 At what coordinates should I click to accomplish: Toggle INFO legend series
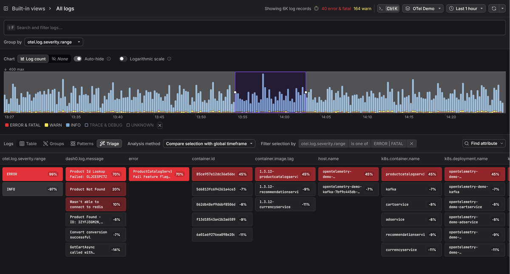coord(73,125)
